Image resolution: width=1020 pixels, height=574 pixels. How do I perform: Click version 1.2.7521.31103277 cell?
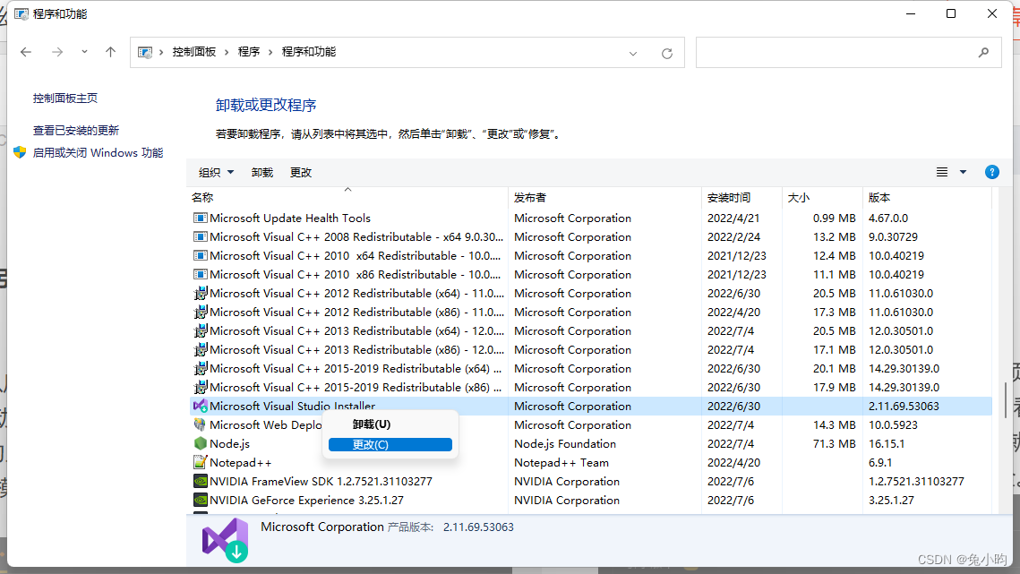pyautogui.click(x=916, y=482)
